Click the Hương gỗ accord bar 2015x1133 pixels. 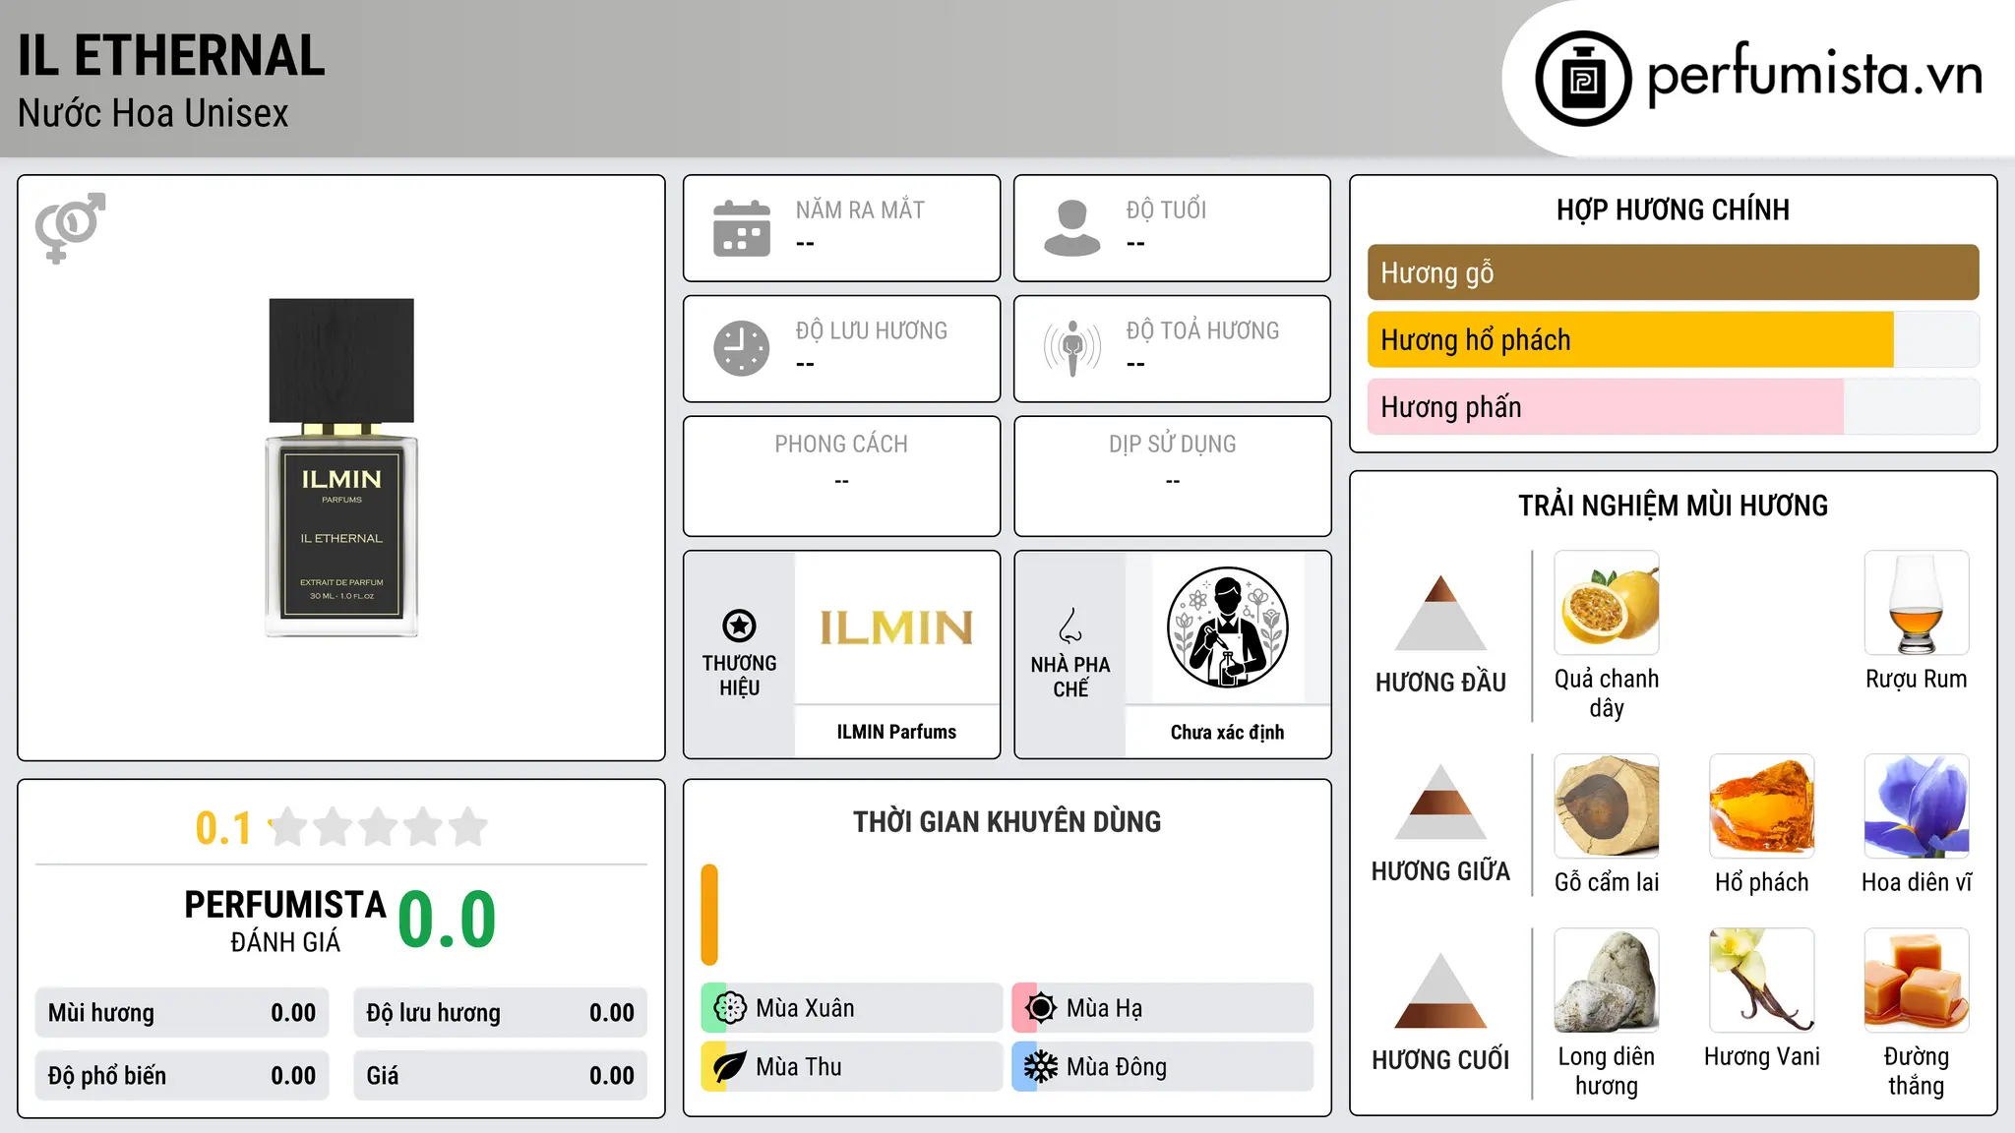tap(1673, 272)
